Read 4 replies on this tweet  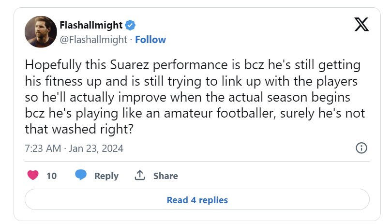pos(197,199)
